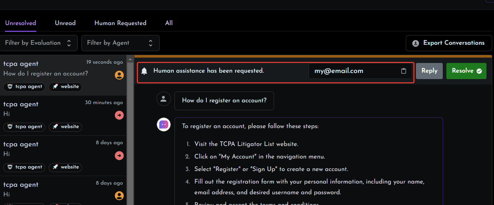Switch to the Human Requested tab
The width and height of the screenshot is (494, 205).
tap(120, 23)
